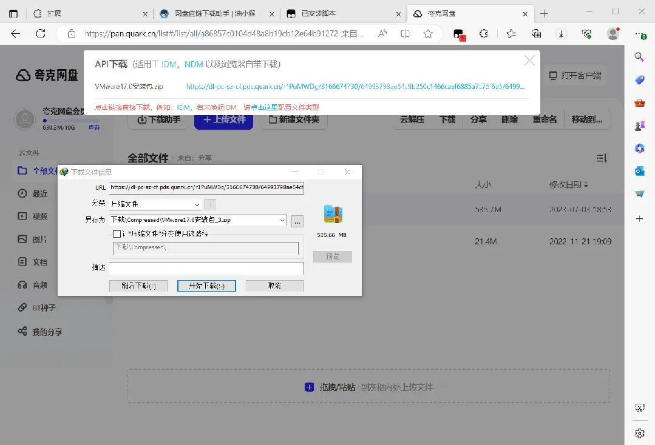Open the Favorites list icon

coord(511,34)
